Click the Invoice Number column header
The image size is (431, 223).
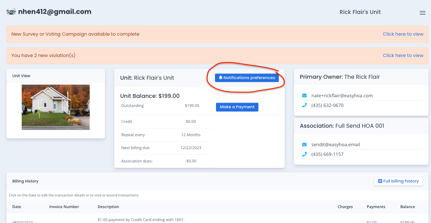(64, 207)
